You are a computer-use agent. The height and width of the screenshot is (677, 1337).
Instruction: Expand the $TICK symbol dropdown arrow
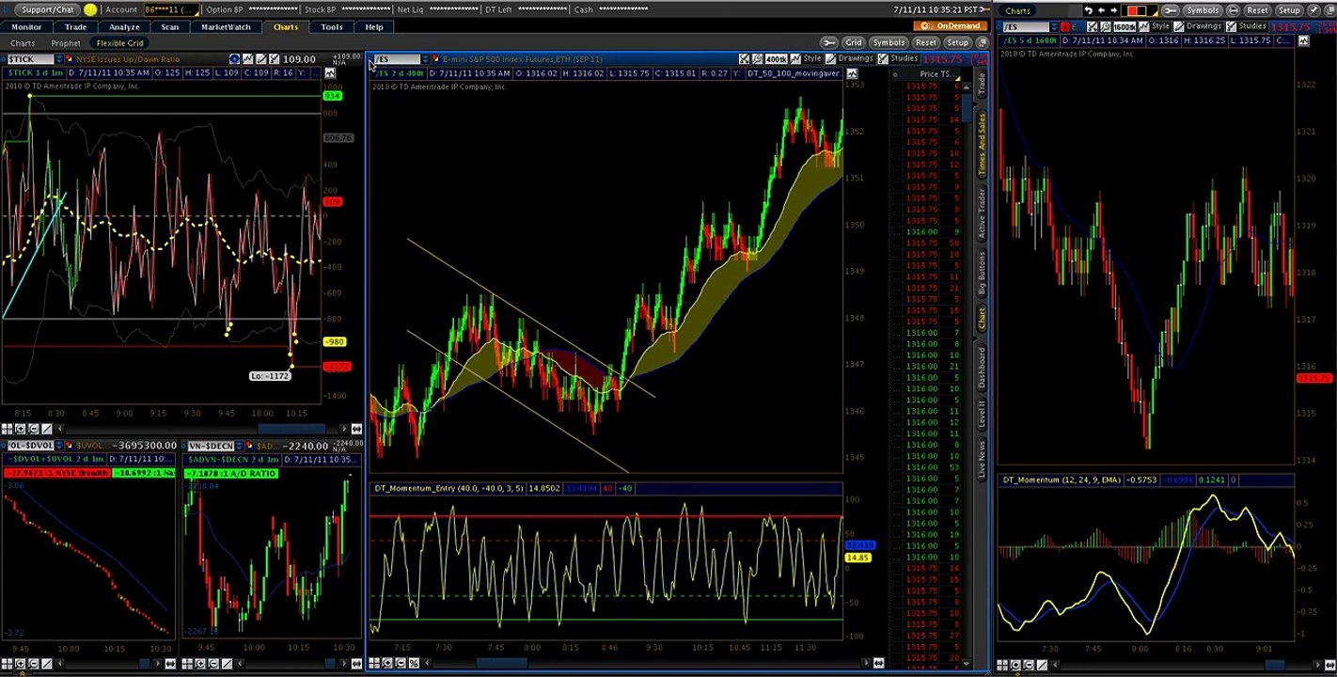click(59, 59)
